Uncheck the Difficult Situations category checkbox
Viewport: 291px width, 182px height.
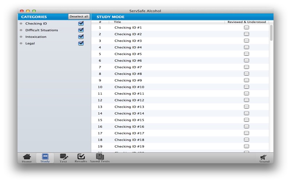tap(81, 30)
